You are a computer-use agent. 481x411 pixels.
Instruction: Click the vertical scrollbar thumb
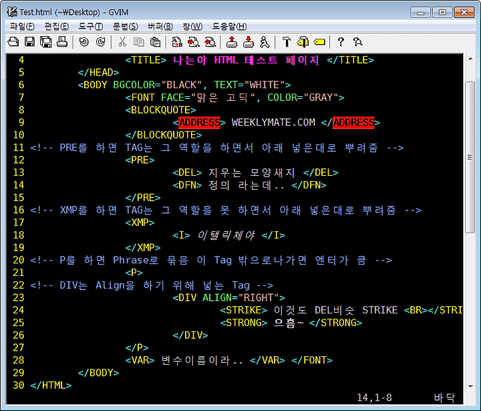click(x=470, y=157)
